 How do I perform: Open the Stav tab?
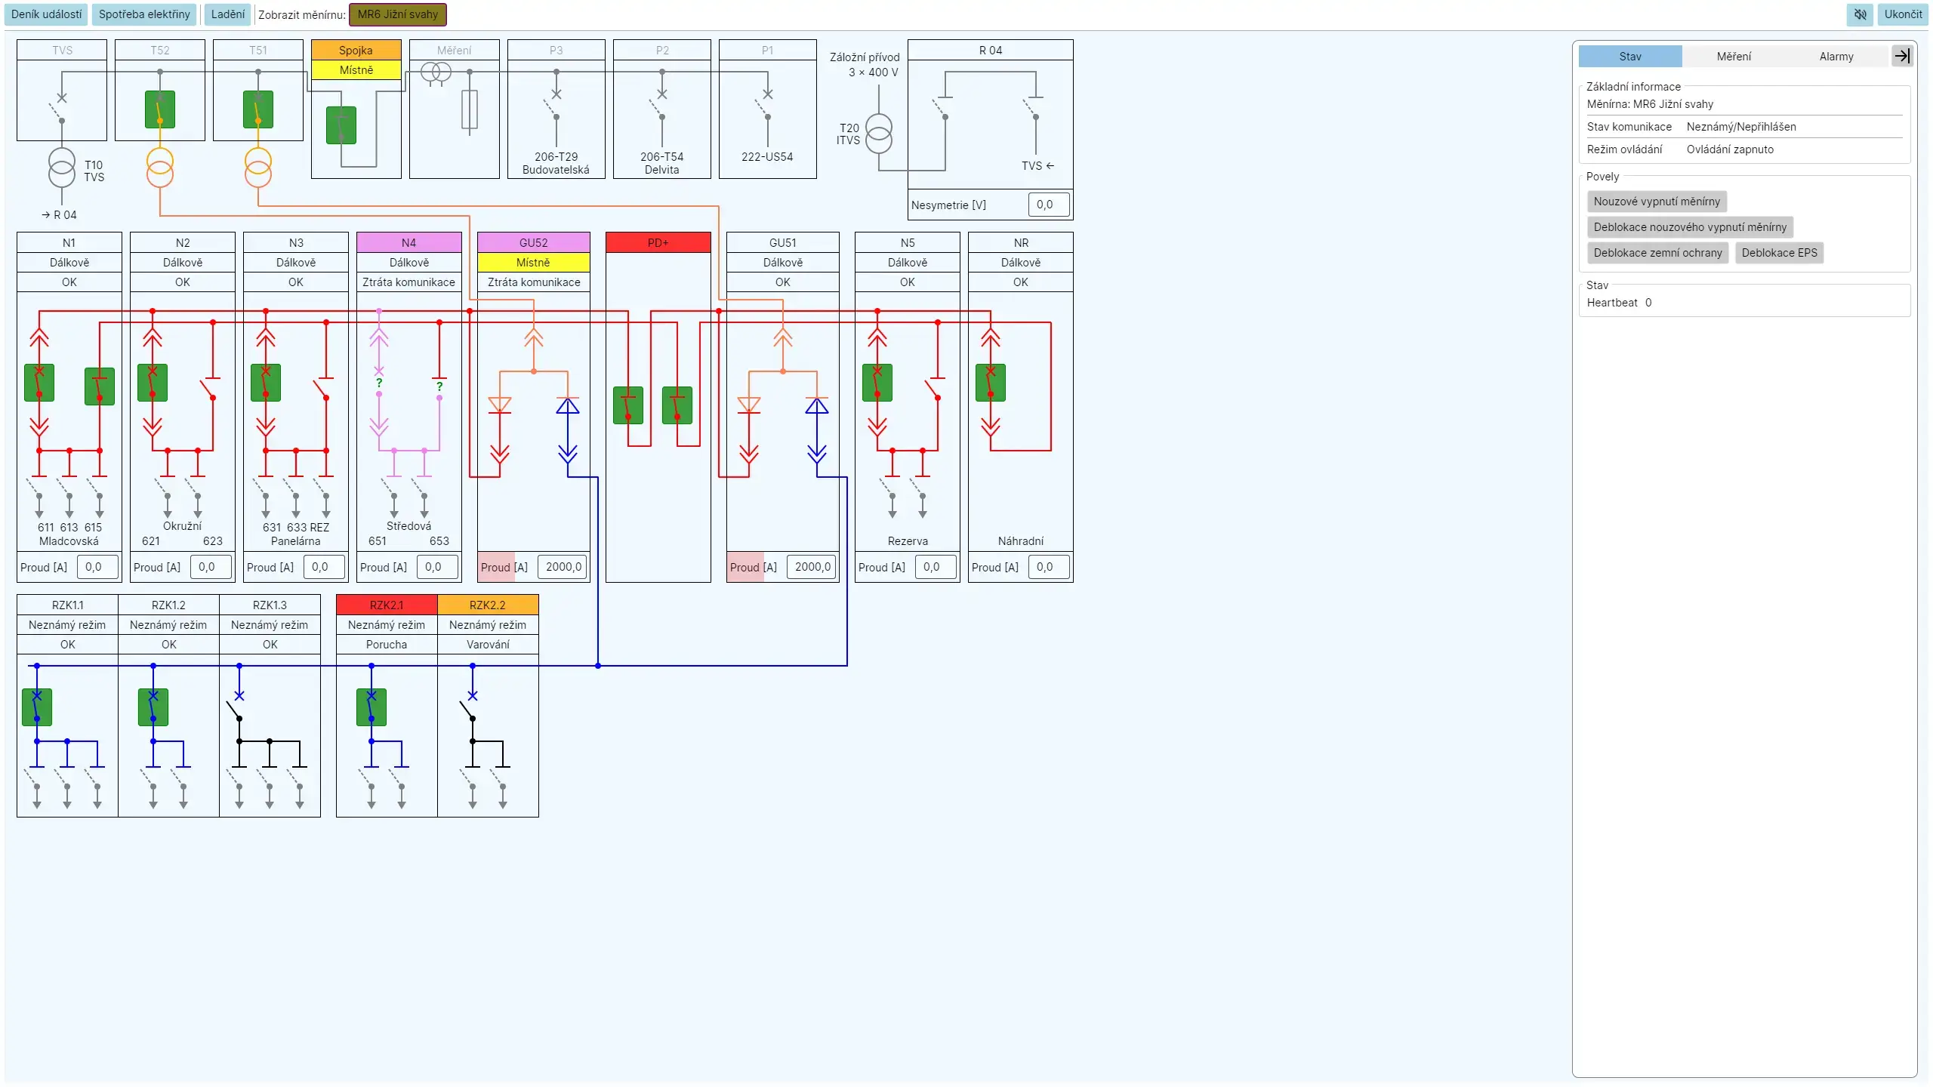pyautogui.click(x=1630, y=57)
